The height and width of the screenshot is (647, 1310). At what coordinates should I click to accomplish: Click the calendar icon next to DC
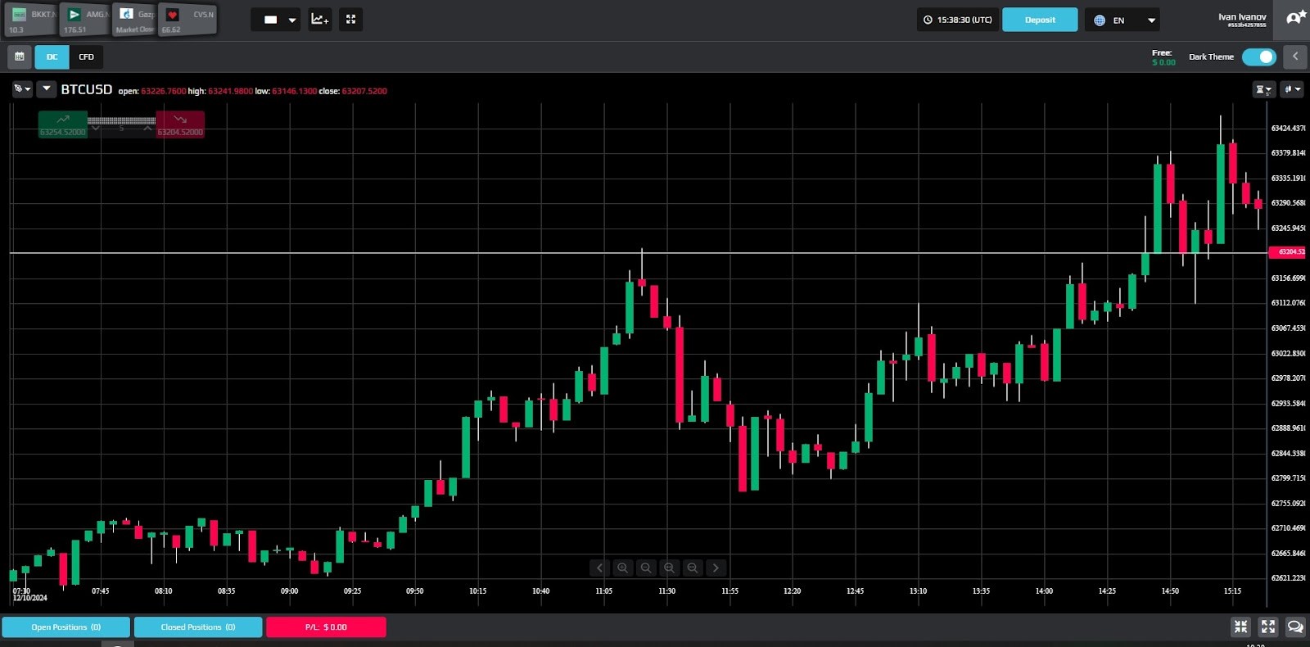coord(20,57)
